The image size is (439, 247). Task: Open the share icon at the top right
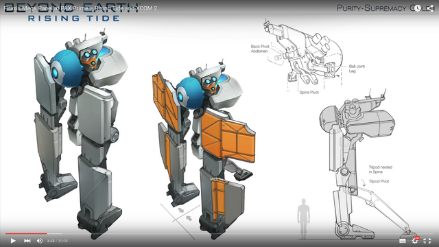430,8
